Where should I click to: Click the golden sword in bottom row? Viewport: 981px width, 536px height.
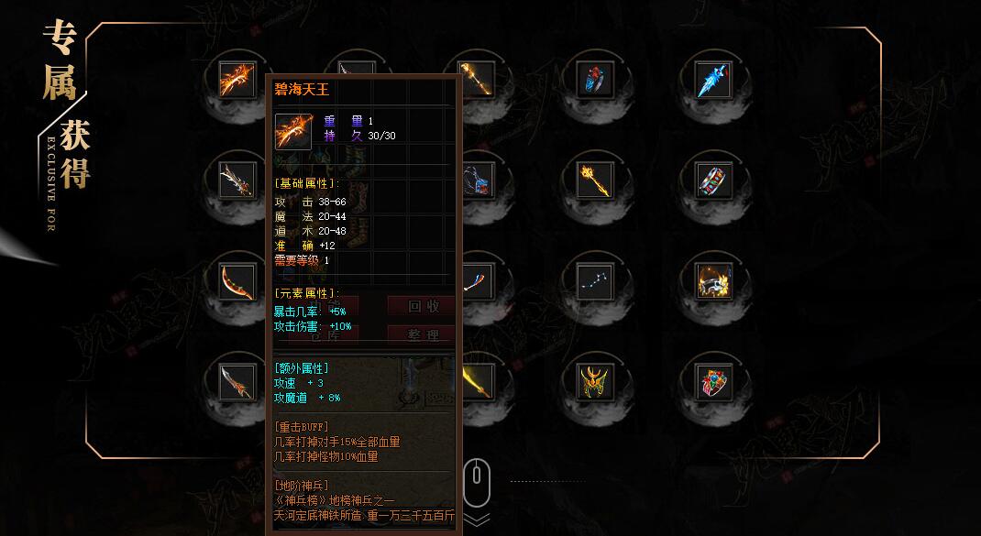point(478,382)
